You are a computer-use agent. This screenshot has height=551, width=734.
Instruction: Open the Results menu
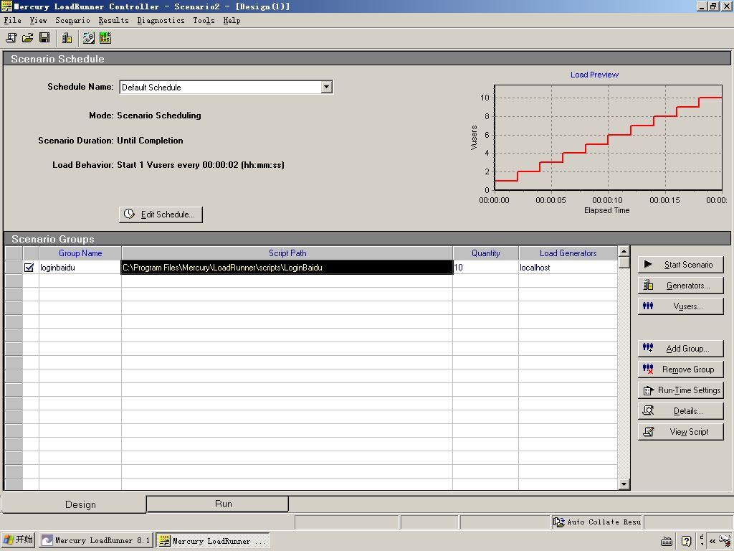tap(113, 21)
